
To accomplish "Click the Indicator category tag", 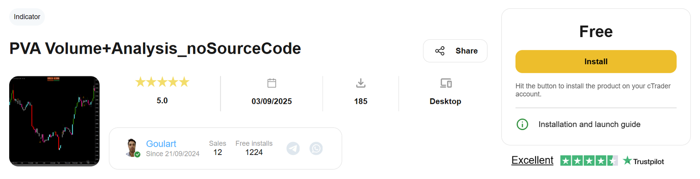I will (x=27, y=17).
